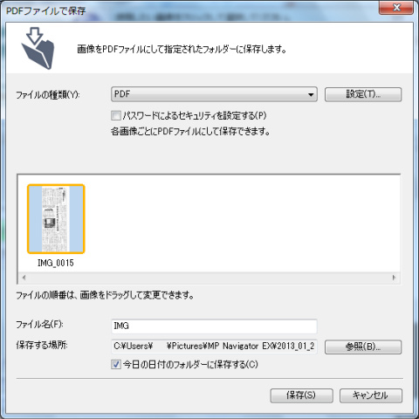Enable password security checkbox
Image resolution: width=419 pixels, height=419 pixels.
pyautogui.click(x=116, y=115)
